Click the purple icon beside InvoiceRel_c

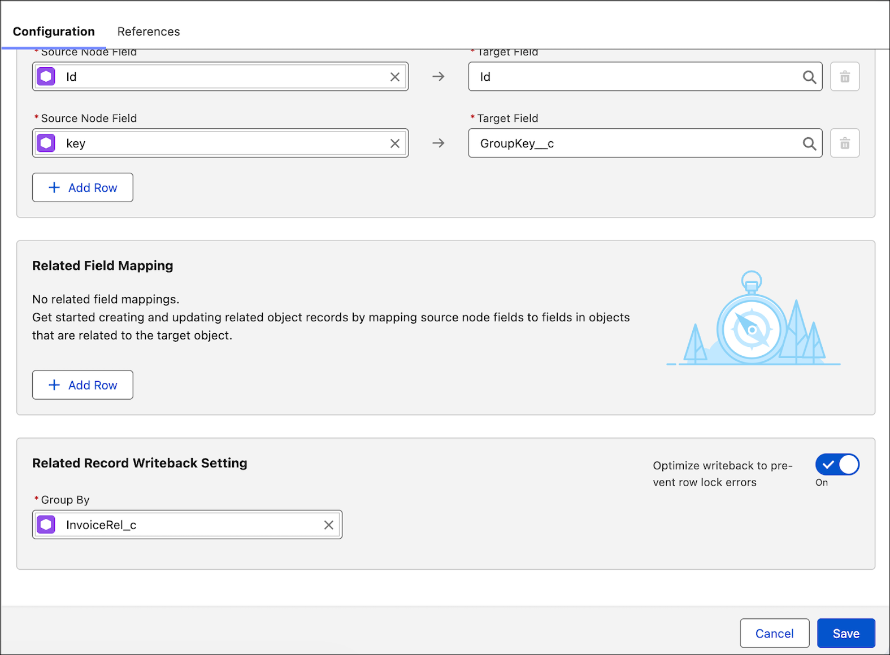[46, 525]
